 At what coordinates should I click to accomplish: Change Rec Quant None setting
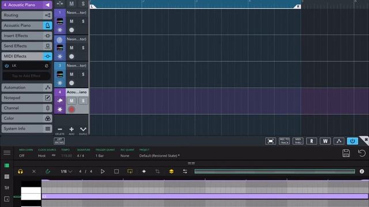coord(125,156)
